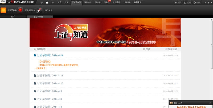Click document icon beside 上证早知道 2014-4-11

coord(35,75)
